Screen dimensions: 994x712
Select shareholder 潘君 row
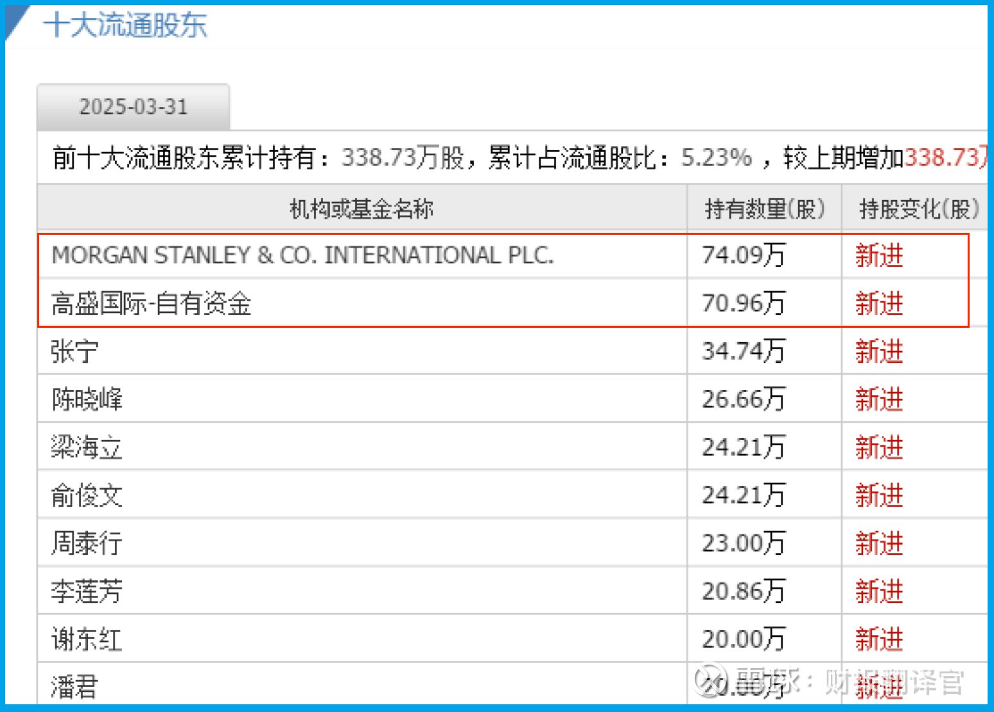[74, 687]
